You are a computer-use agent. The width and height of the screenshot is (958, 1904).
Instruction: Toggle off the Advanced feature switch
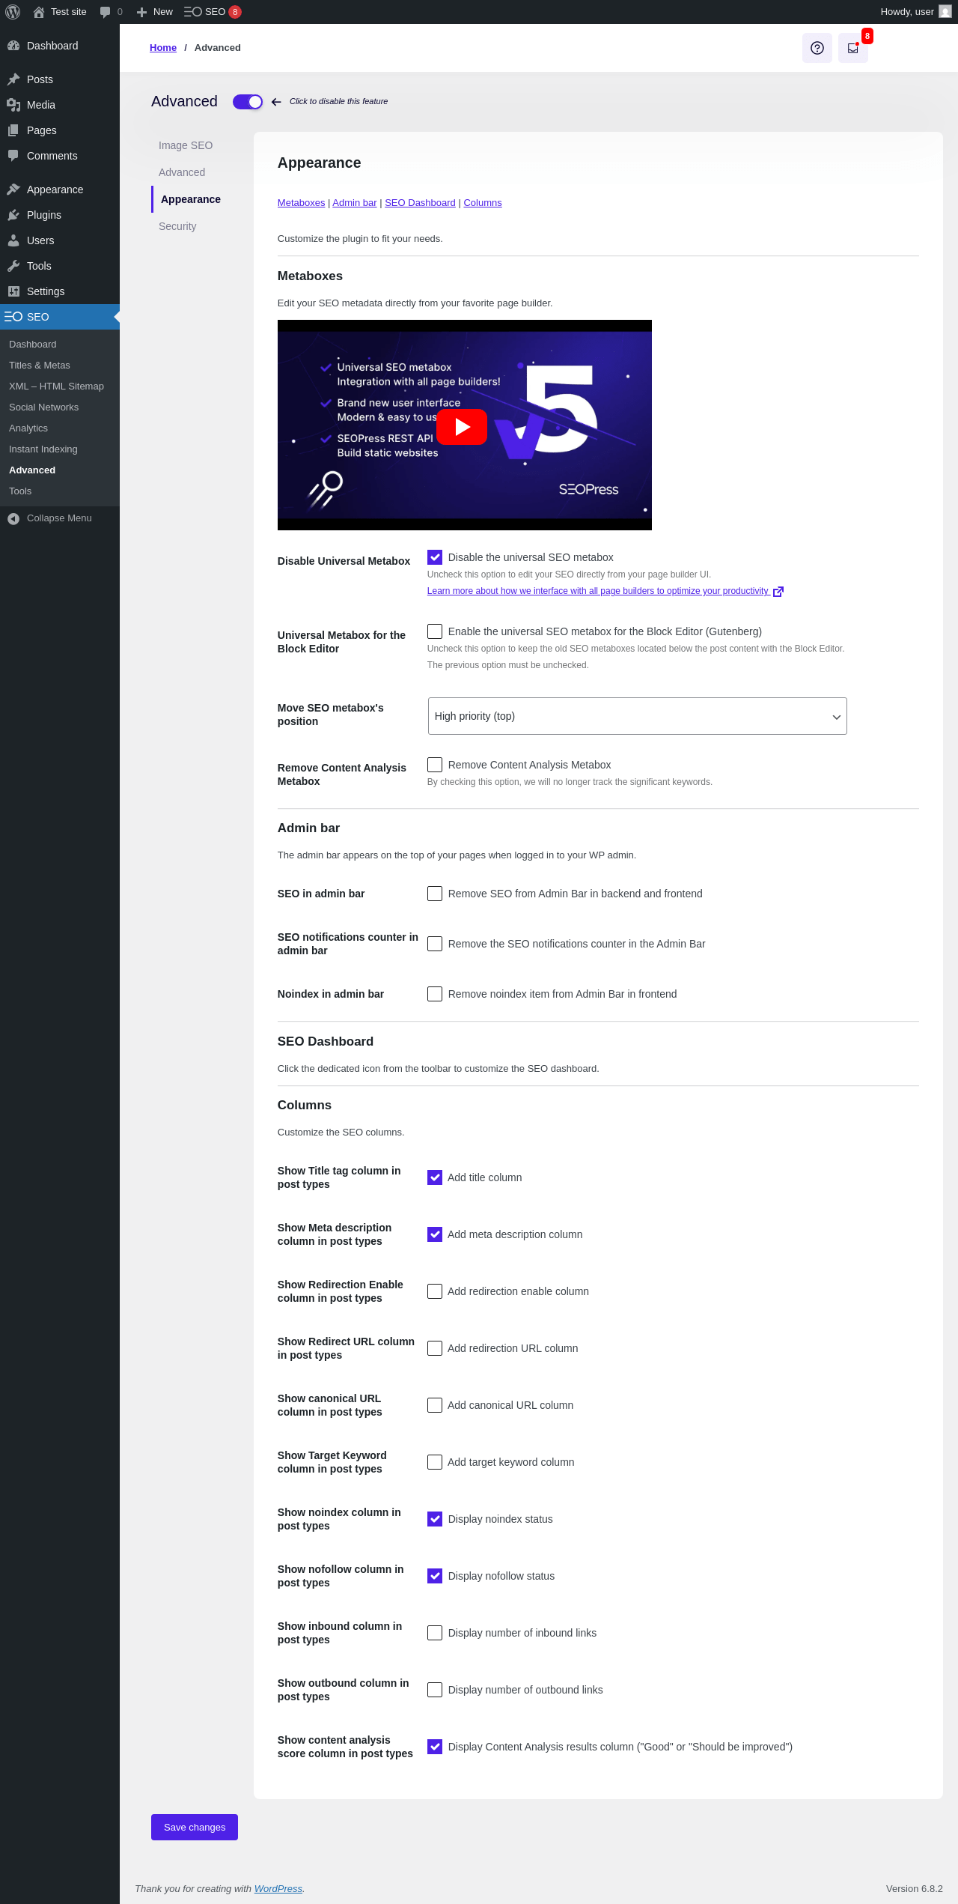[248, 102]
